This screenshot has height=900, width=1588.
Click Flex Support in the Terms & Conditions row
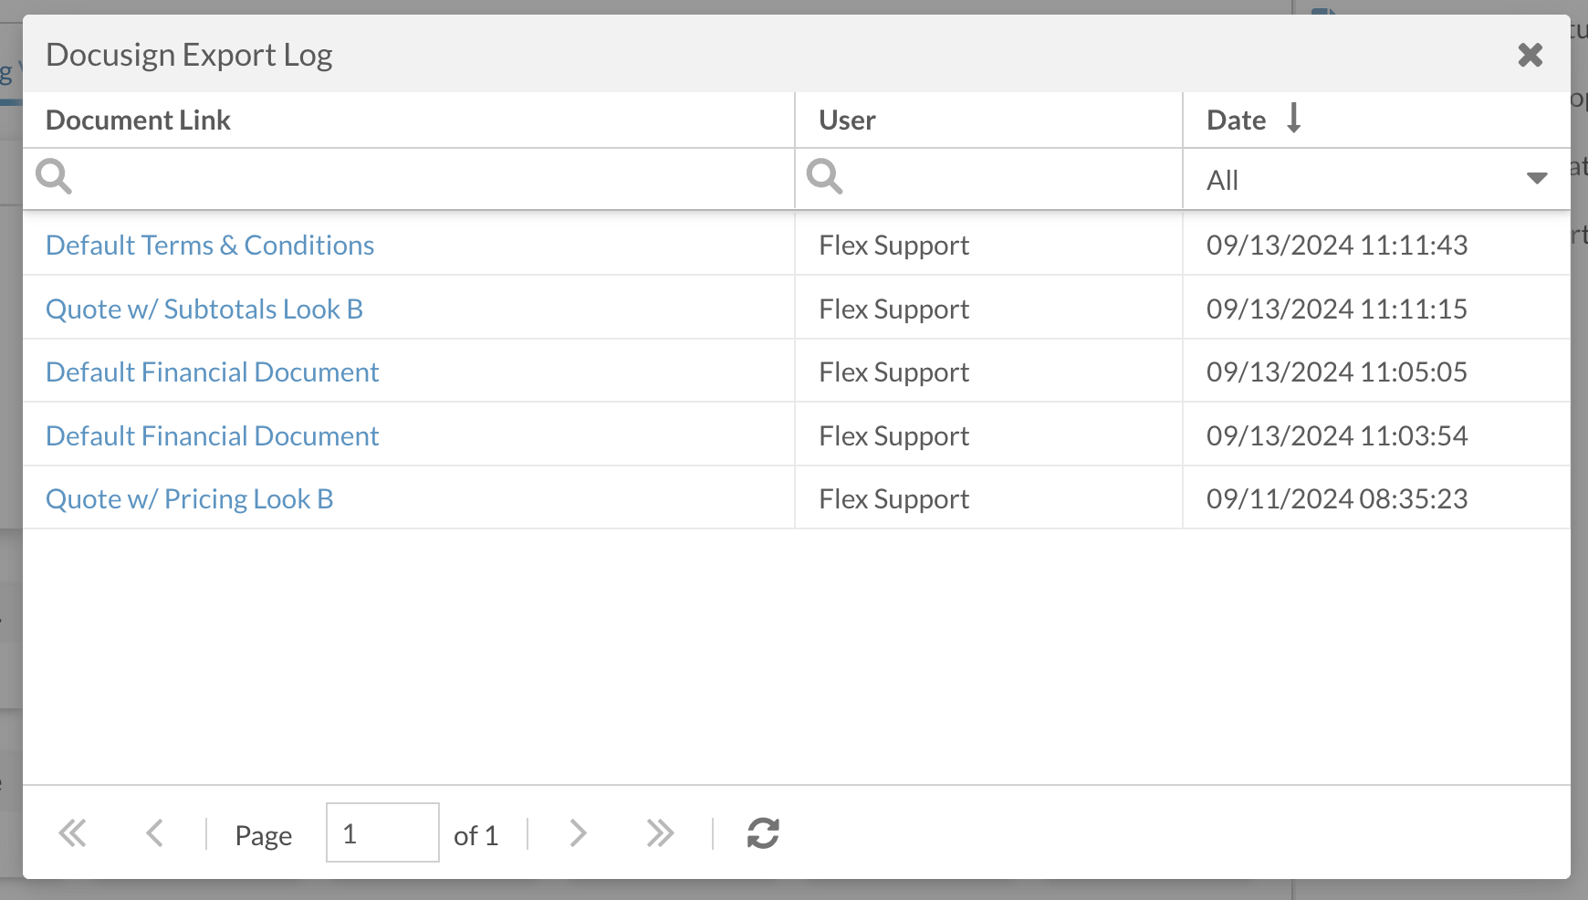coord(893,245)
